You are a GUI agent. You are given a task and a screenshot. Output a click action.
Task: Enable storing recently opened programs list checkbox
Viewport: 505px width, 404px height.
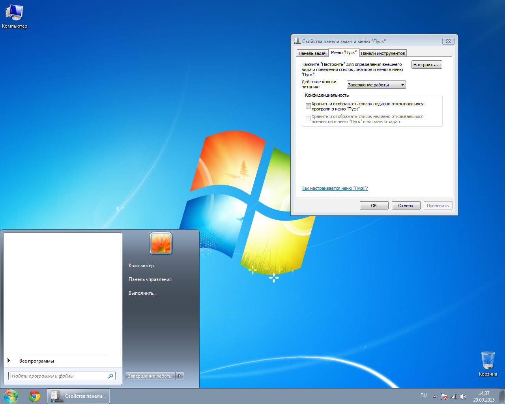[x=308, y=106]
